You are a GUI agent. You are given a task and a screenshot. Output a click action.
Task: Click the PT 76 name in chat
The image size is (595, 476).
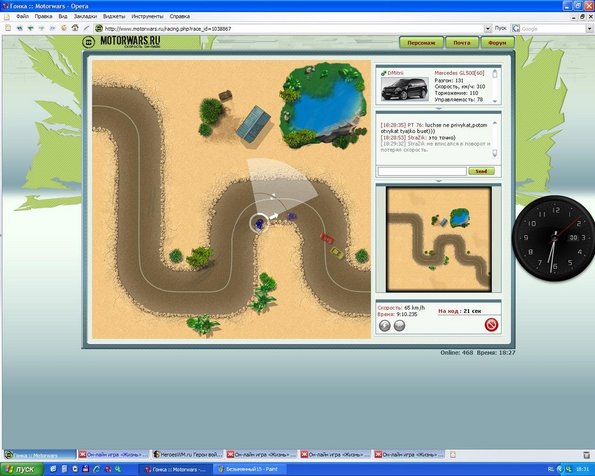click(x=415, y=125)
